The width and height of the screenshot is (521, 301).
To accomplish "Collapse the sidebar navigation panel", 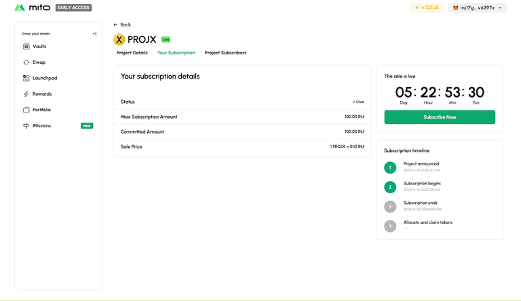I will pyautogui.click(x=94, y=33).
